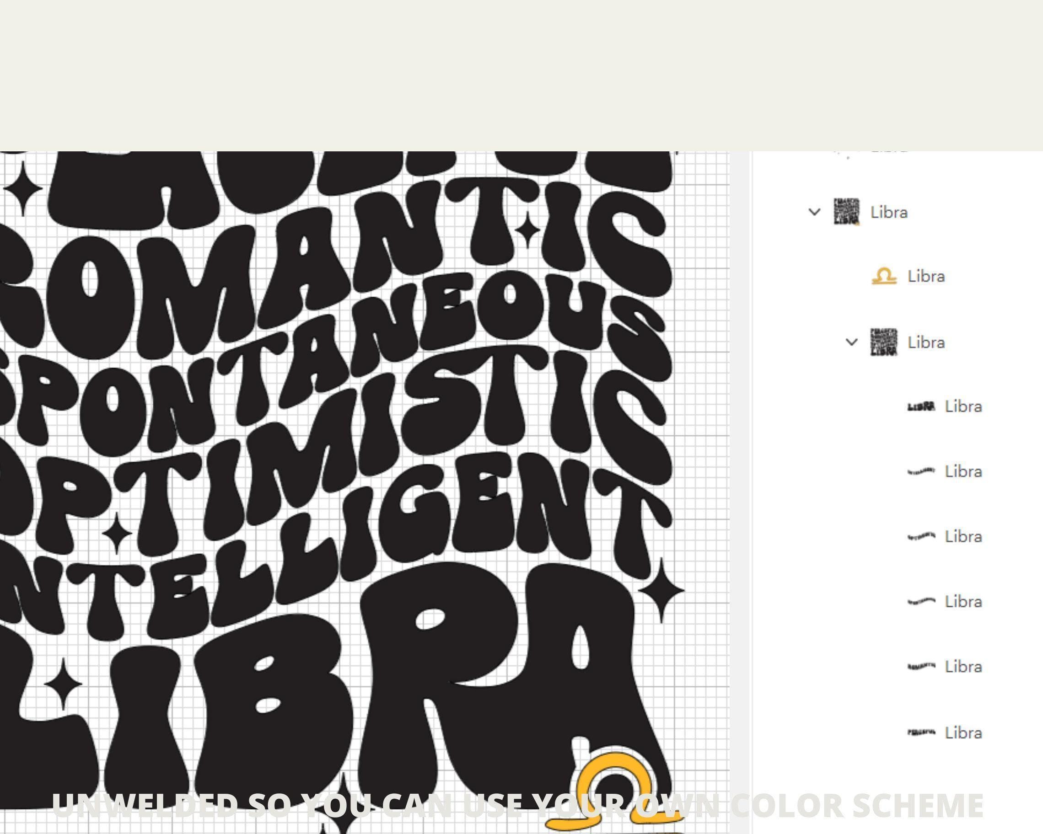Click the Libra label of the top group
Viewport: 1043px width, 834px height.
tap(889, 212)
